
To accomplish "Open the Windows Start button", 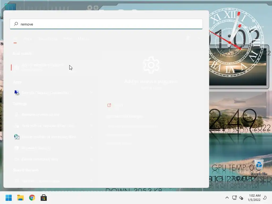I will (x=9, y=198).
